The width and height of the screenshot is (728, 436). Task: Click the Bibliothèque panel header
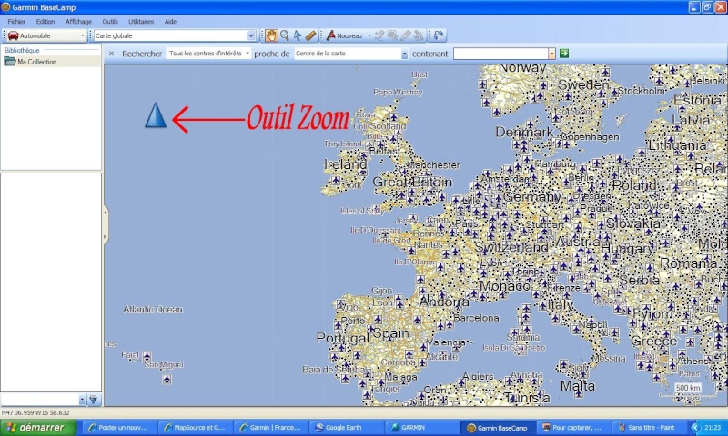(22, 50)
